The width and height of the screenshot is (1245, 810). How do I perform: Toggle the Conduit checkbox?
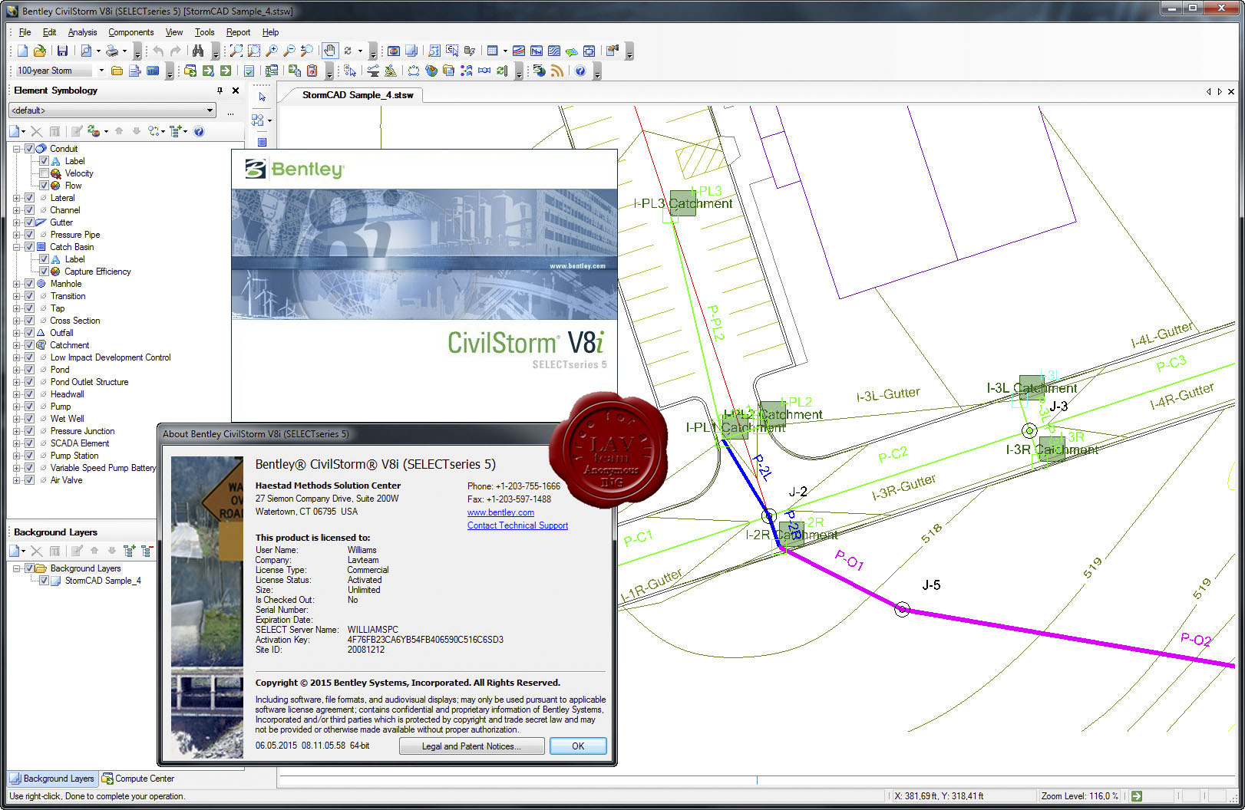[29, 149]
